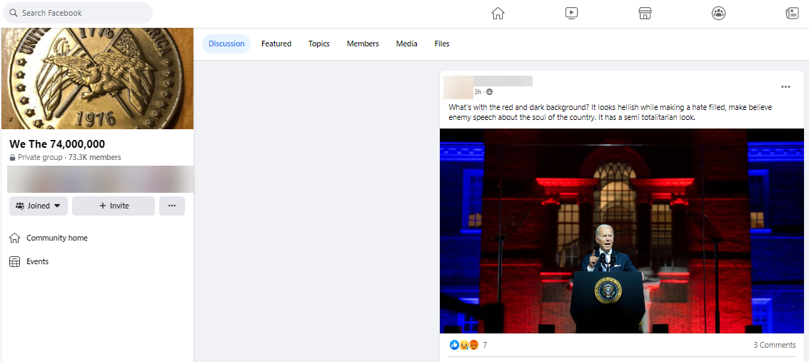809x362 pixels.
Task: Click group title We The 74,000,000
Action: 56,144
